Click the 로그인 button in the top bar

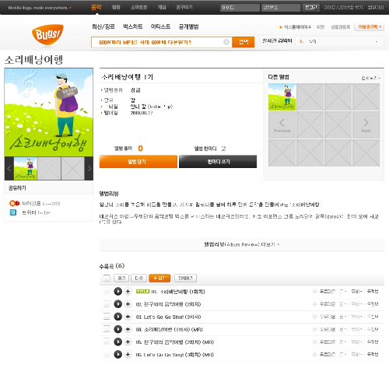pos(310,7)
